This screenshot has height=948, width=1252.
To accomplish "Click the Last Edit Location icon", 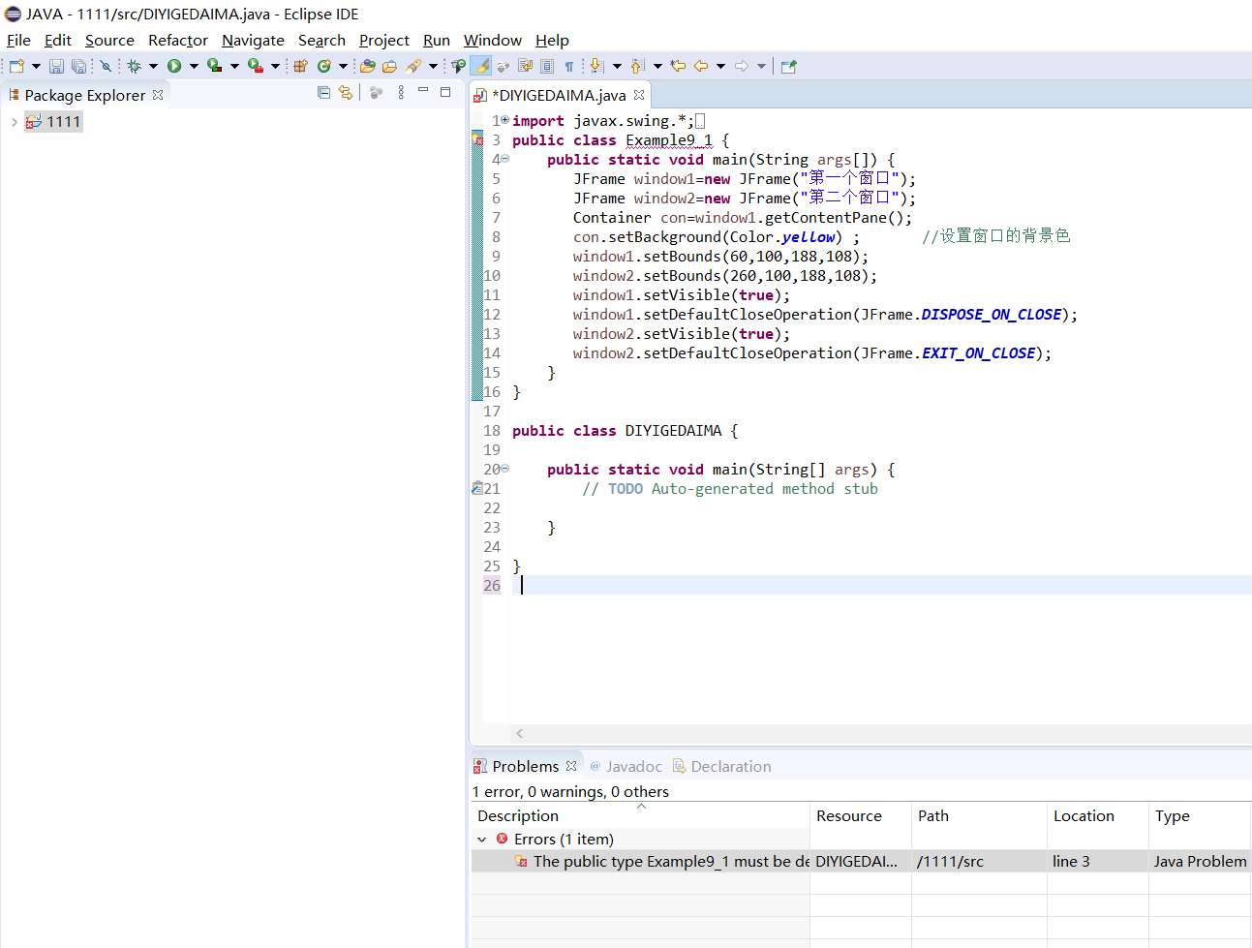I will 678,66.
